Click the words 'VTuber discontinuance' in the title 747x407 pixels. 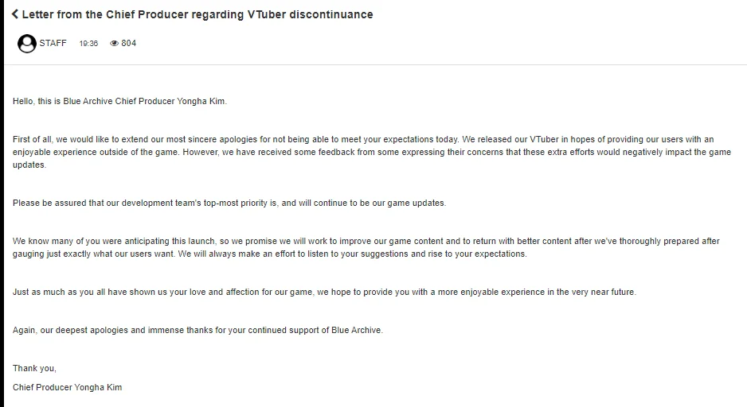[310, 15]
